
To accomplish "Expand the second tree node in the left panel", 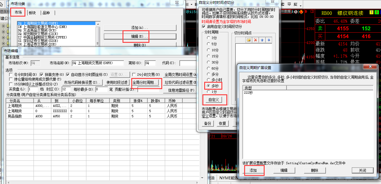I will (x=4, y=32).
